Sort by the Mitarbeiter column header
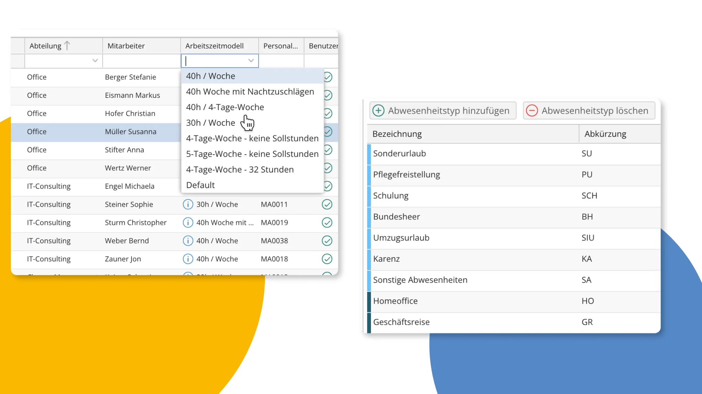The height and width of the screenshot is (394, 702). (142, 46)
